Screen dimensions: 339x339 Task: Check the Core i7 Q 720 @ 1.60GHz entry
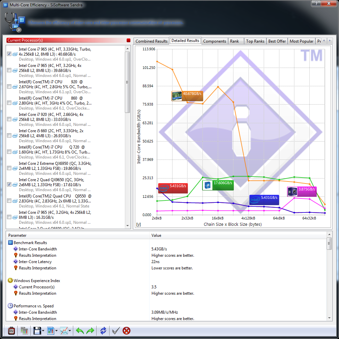9,152
